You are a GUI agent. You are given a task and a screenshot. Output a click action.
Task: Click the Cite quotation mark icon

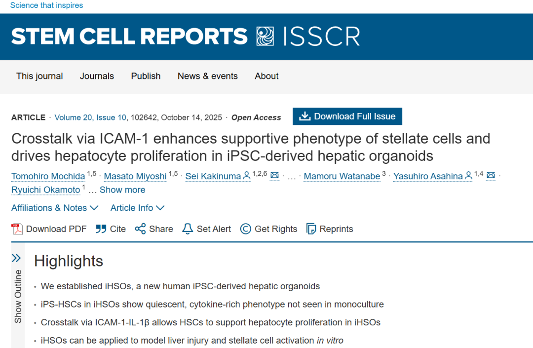click(101, 229)
